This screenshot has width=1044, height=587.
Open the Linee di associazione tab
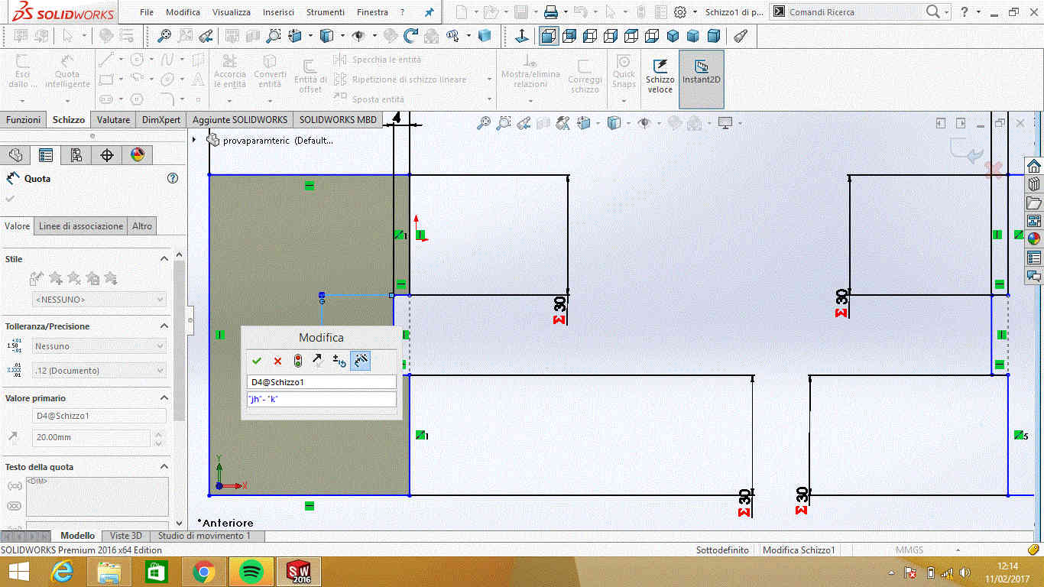[81, 225]
